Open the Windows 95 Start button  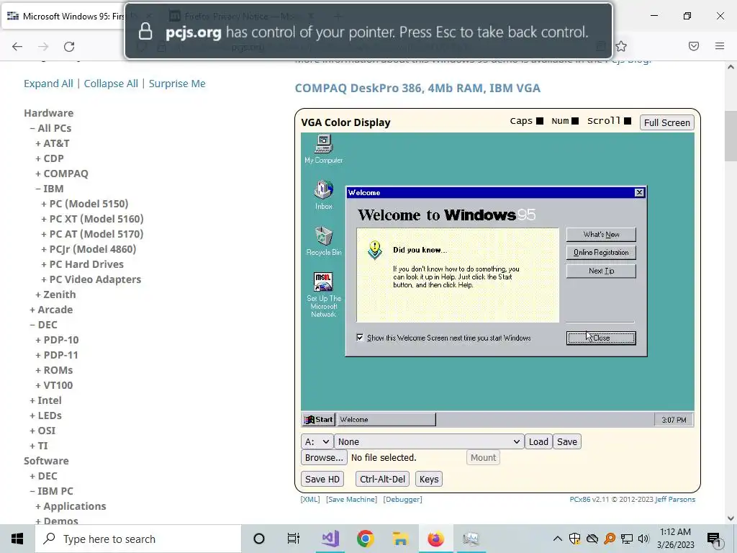(x=318, y=420)
